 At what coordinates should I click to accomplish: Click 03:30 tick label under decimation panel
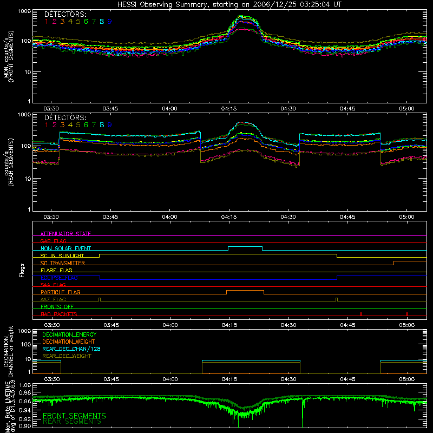(x=52, y=379)
